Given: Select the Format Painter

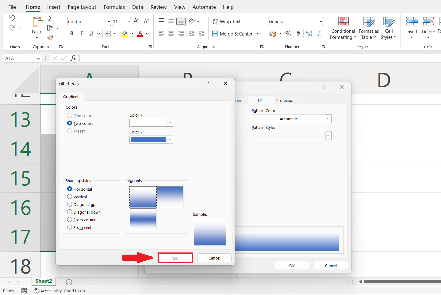Looking at the screenshot, I should pos(51,38).
